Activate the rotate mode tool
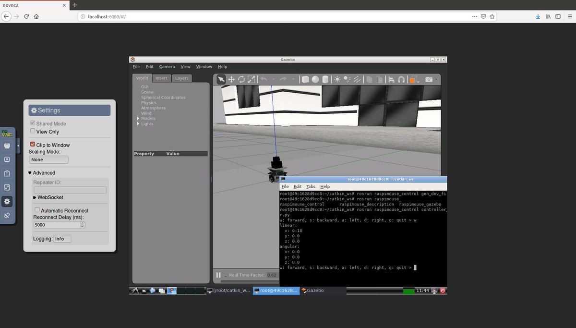576x328 pixels. point(241,79)
